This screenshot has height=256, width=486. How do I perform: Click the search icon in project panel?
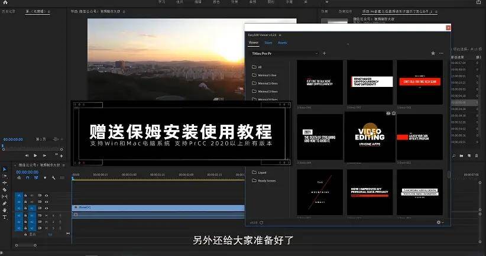click(453, 155)
